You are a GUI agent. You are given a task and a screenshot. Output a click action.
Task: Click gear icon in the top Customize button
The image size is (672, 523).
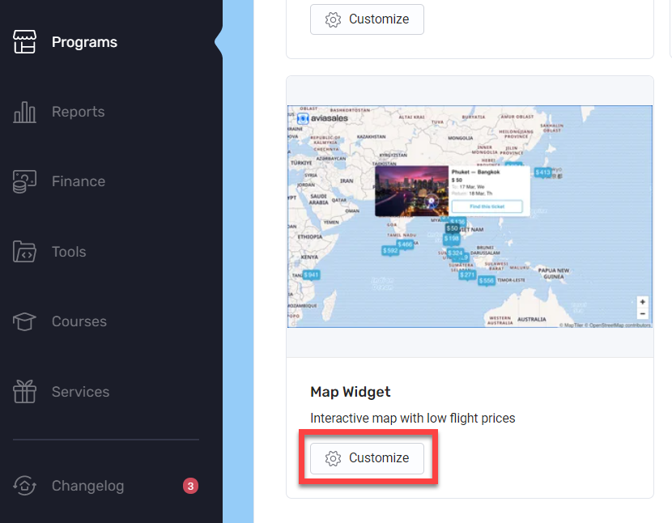click(x=333, y=19)
